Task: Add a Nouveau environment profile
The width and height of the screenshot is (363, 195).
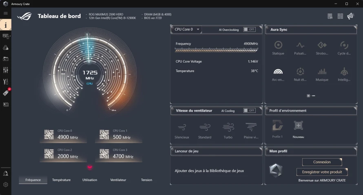Action: click(x=299, y=129)
